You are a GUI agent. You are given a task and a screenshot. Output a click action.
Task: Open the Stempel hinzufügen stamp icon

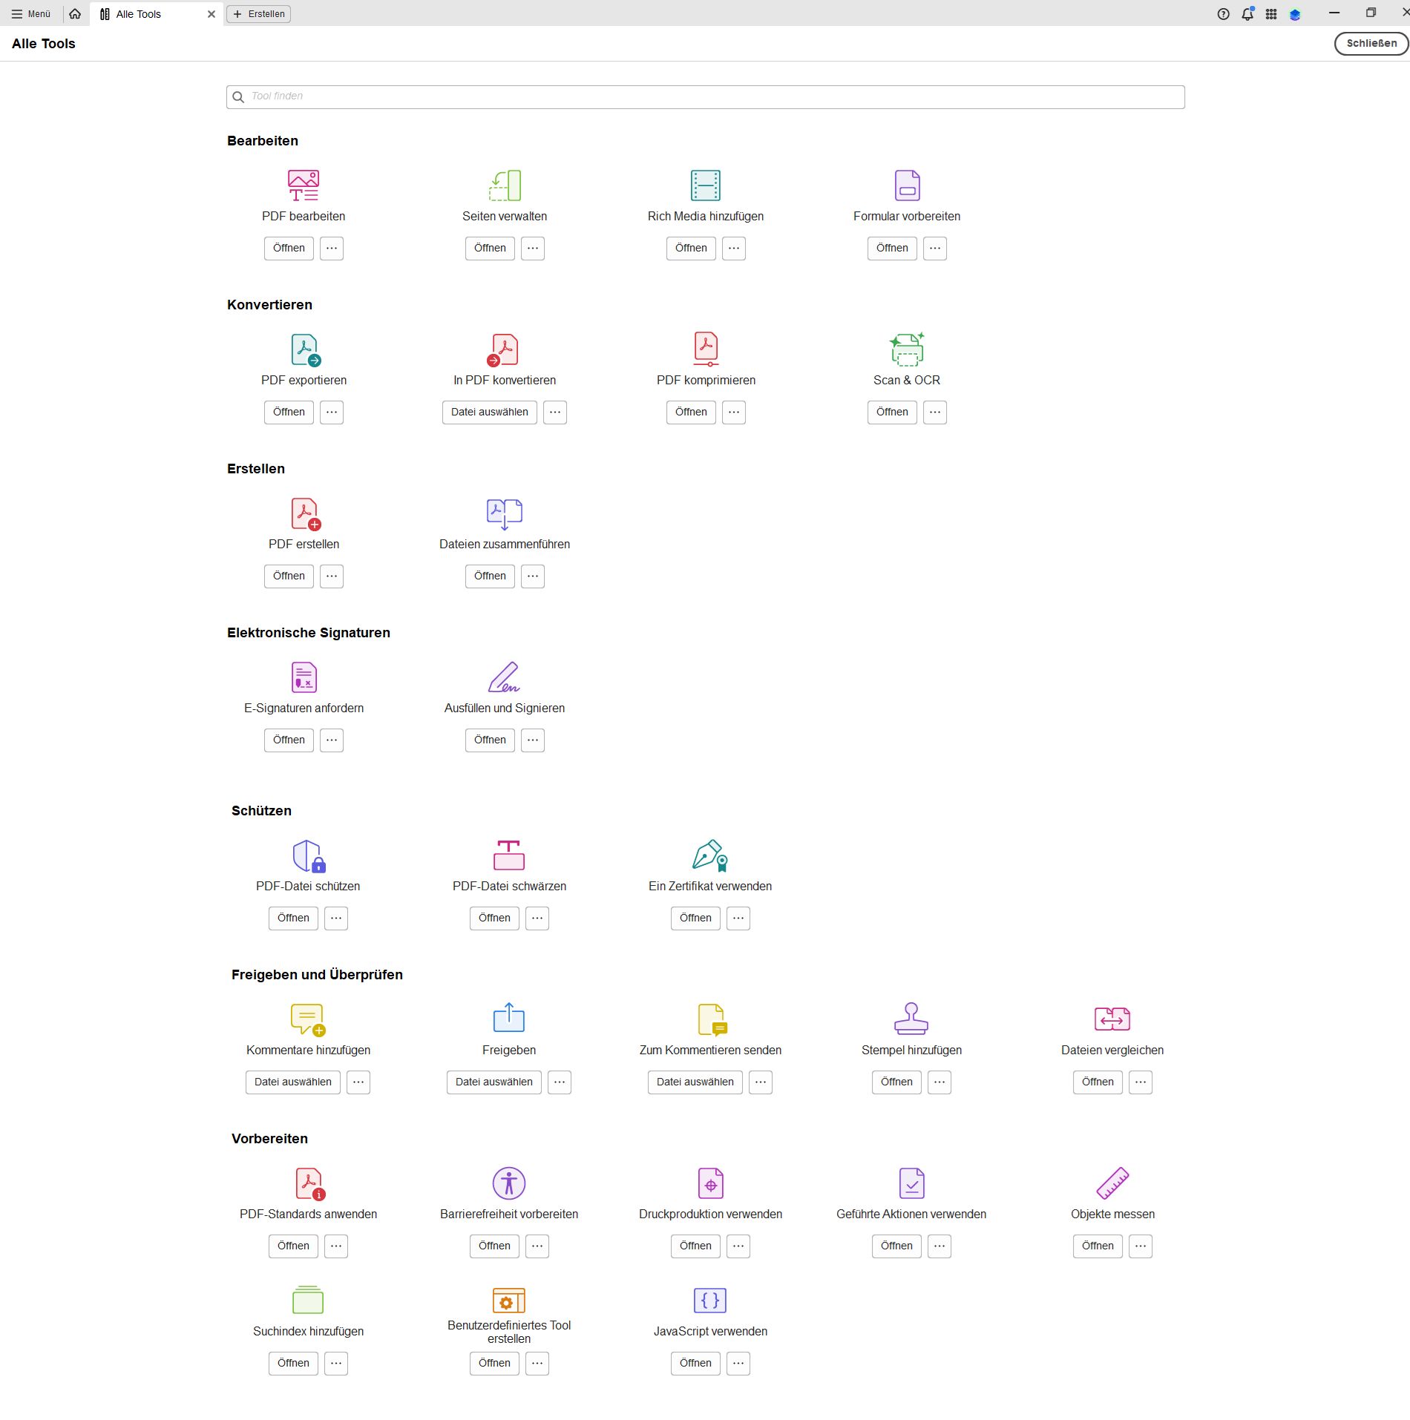click(x=911, y=1019)
